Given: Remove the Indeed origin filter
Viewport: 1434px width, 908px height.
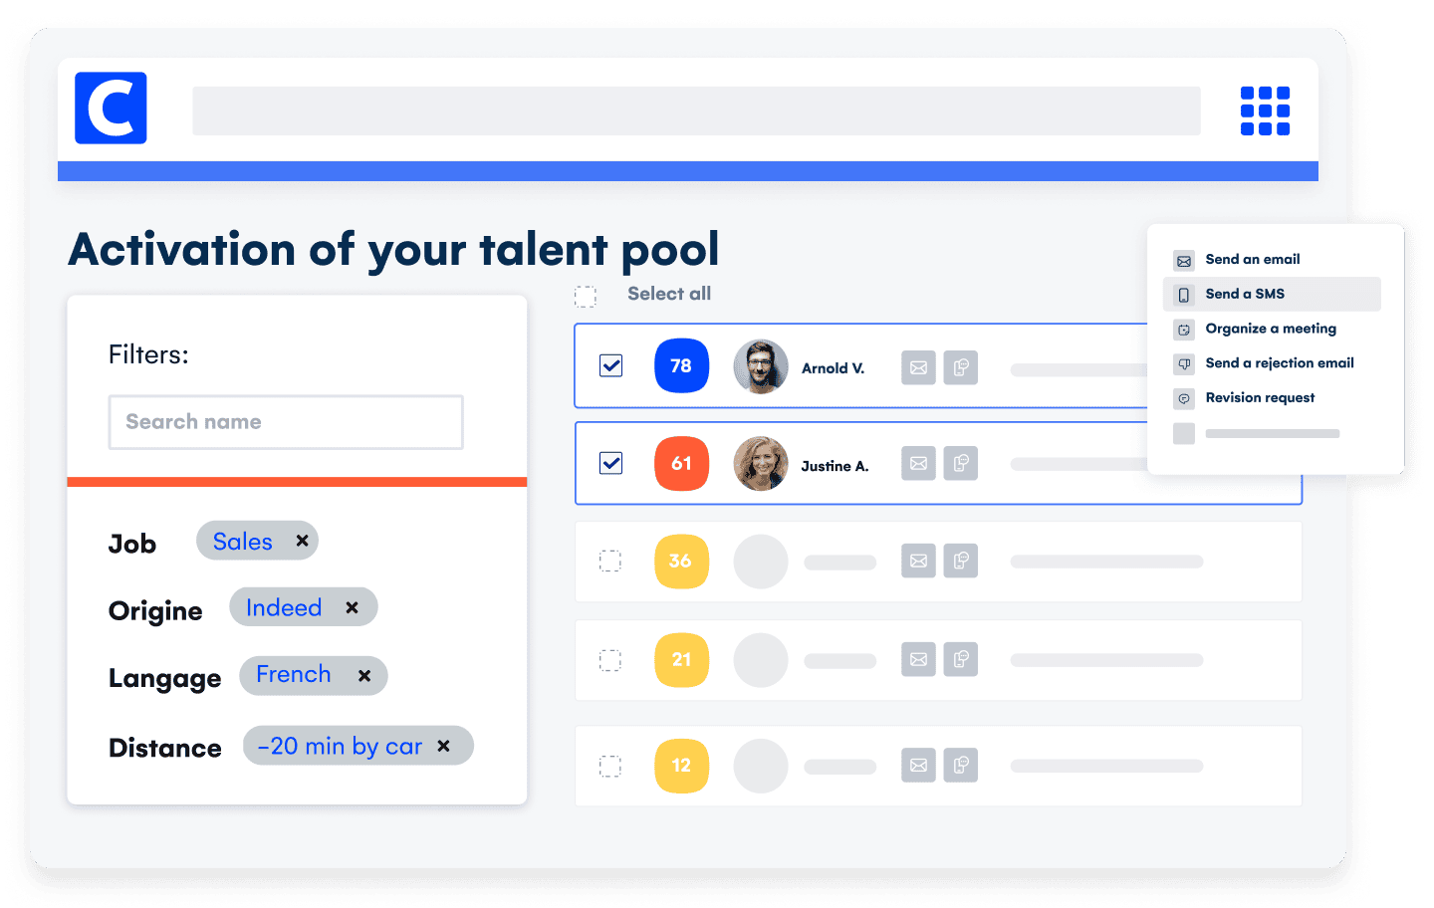Looking at the screenshot, I should click(x=352, y=607).
